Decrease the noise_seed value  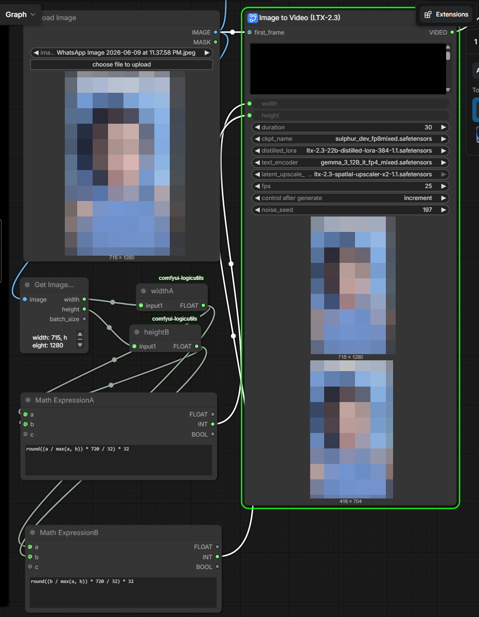(x=258, y=210)
